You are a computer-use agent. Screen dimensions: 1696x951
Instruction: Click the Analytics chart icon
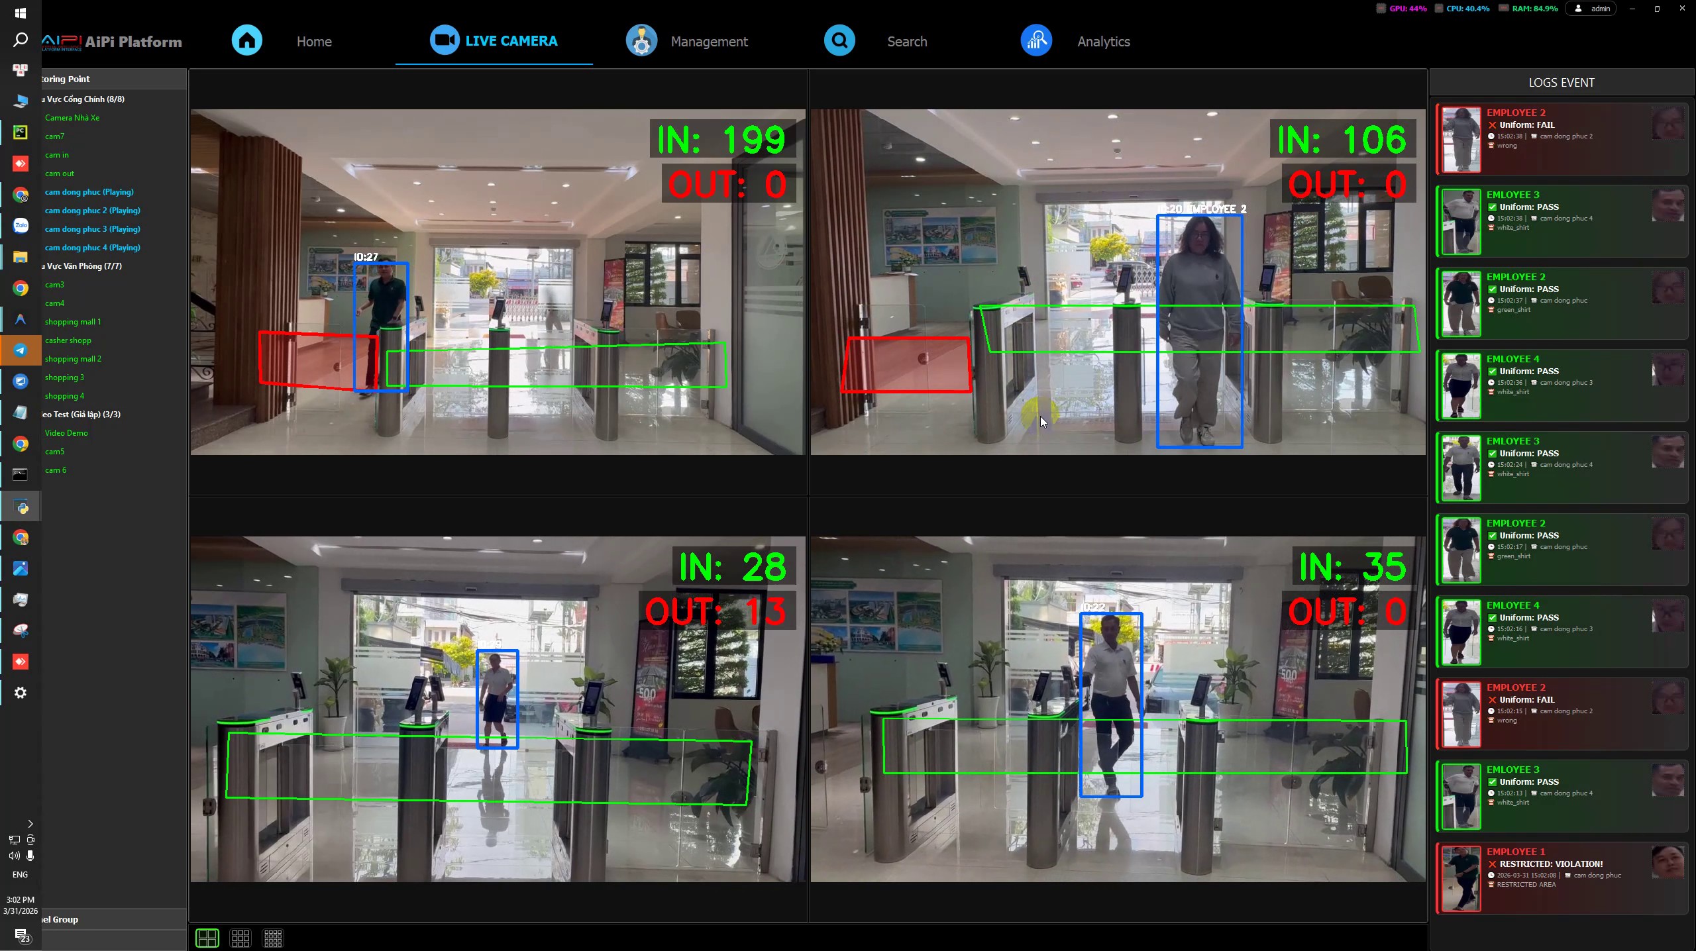(1036, 40)
